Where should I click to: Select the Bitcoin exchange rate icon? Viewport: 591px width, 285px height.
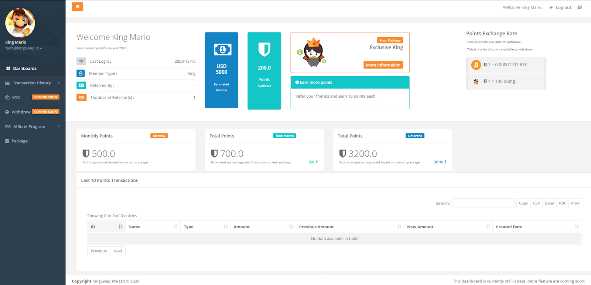pyautogui.click(x=476, y=65)
